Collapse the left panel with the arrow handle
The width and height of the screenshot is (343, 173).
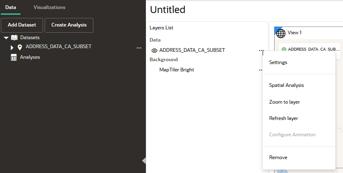144,160
